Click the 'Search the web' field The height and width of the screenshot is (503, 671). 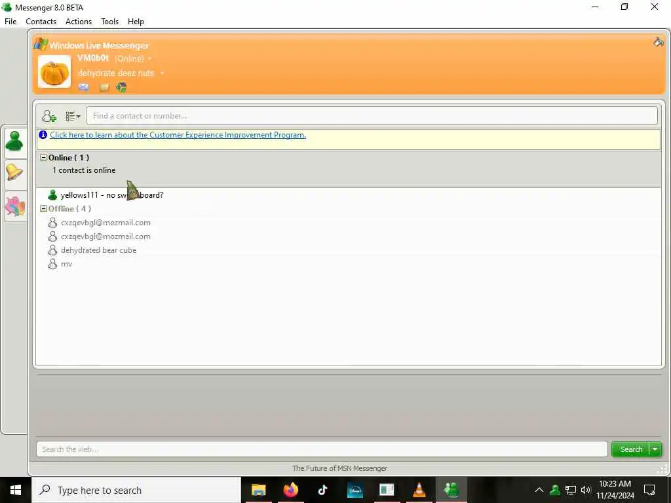tap(322, 449)
